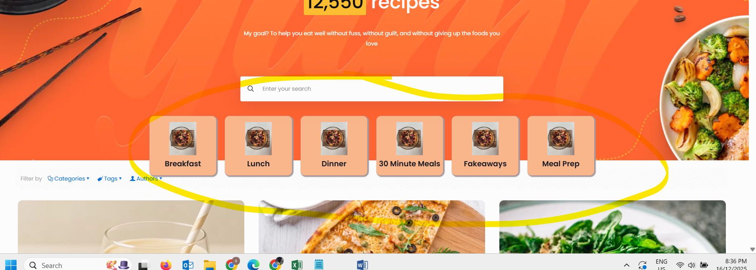Open the Meal Prep category card

tap(561, 146)
